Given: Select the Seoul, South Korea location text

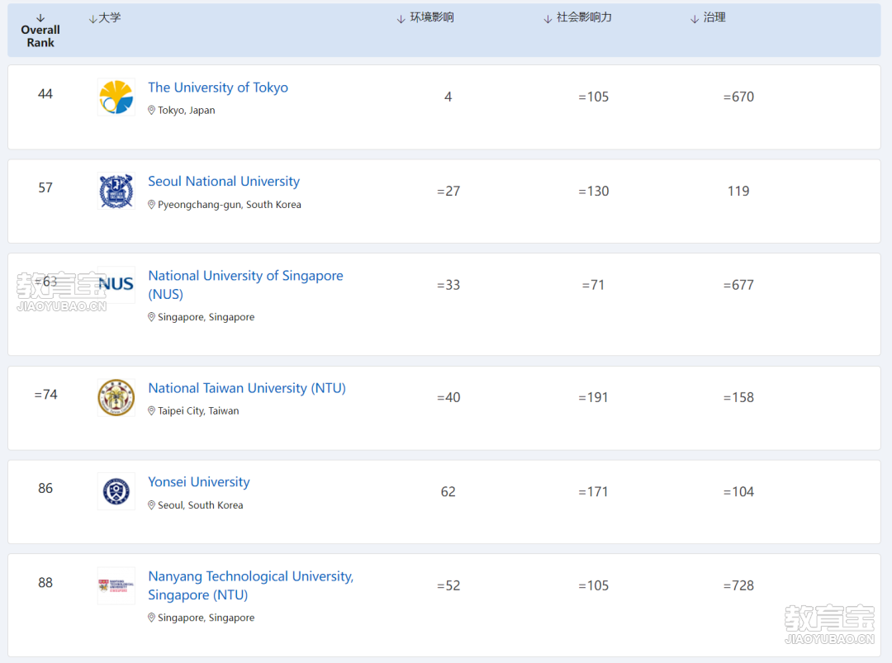Looking at the screenshot, I should pos(200,505).
